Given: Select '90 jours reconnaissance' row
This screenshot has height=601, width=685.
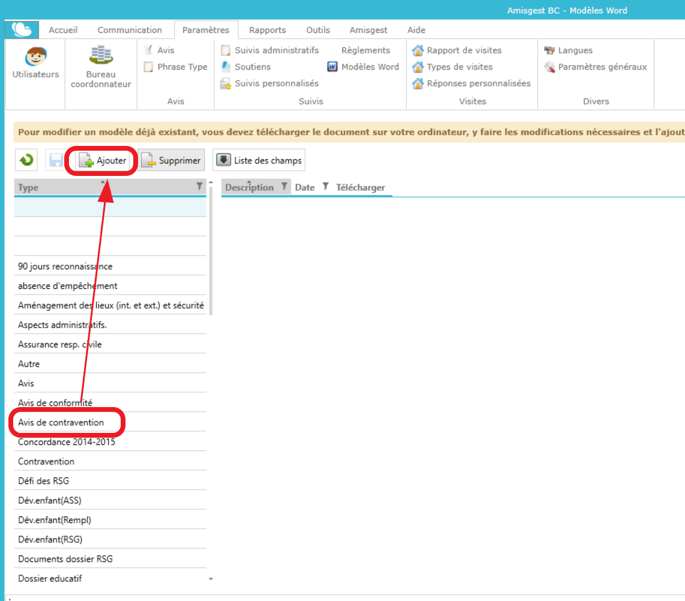Looking at the screenshot, I should (x=110, y=266).
